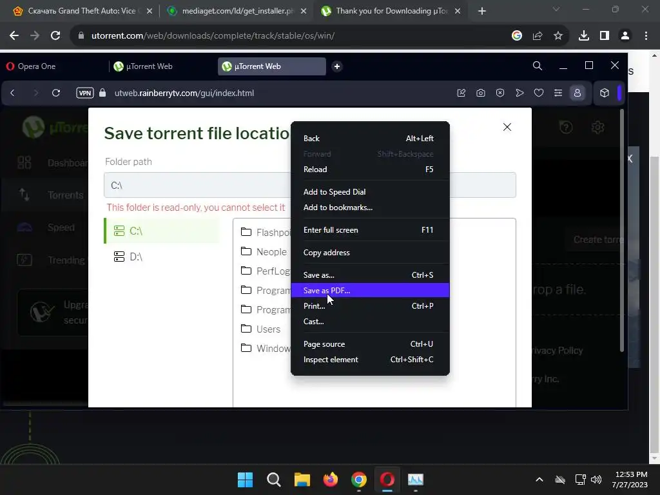
Task: Select the D:\ drive
Action: click(162, 257)
